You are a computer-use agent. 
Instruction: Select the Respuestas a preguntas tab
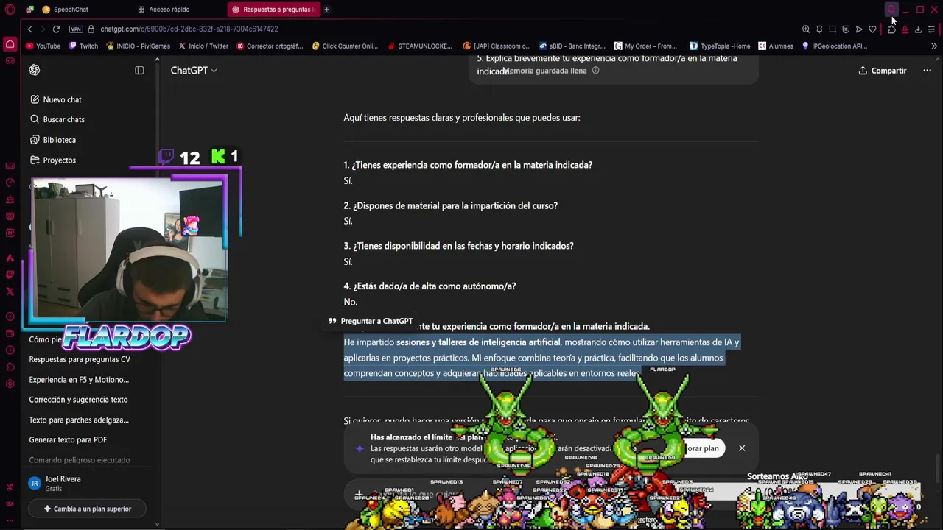click(273, 10)
